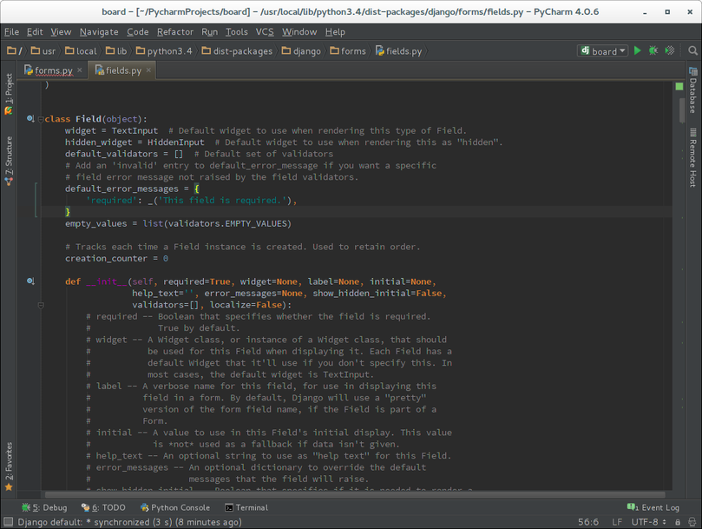Open the Edit menu

point(35,32)
